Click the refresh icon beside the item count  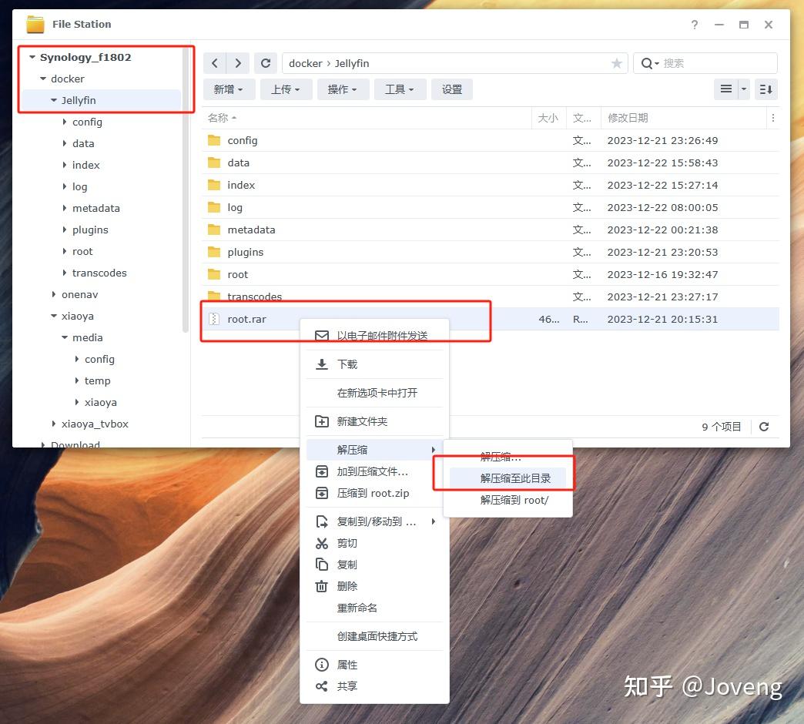point(764,427)
